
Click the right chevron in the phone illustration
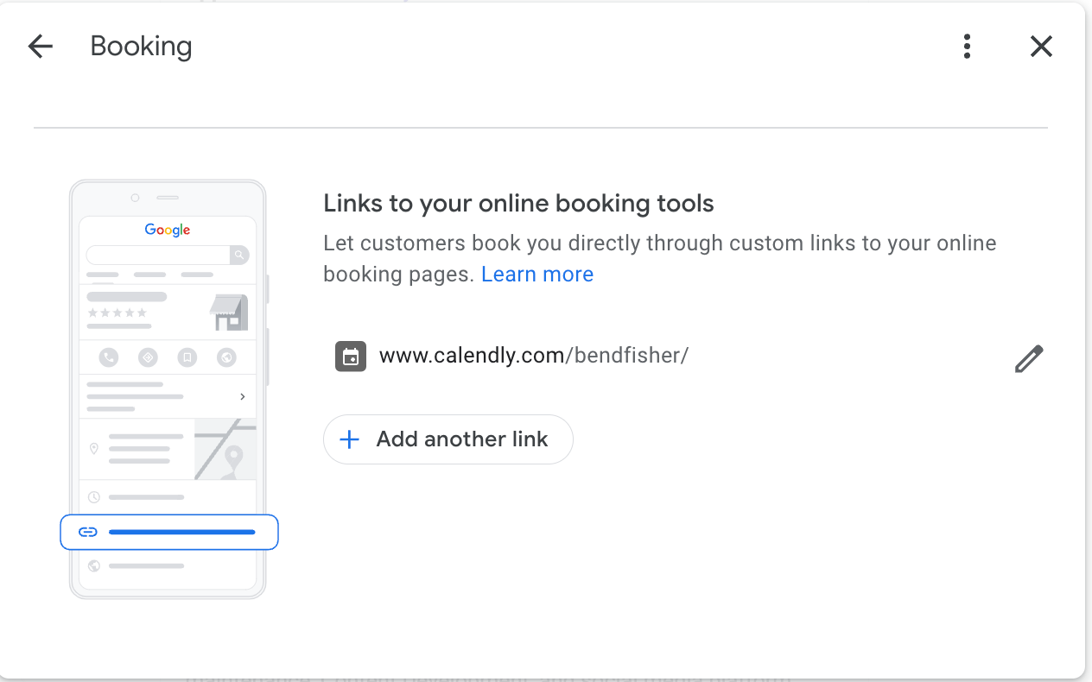pyautogui.click(x=243, y=396)
